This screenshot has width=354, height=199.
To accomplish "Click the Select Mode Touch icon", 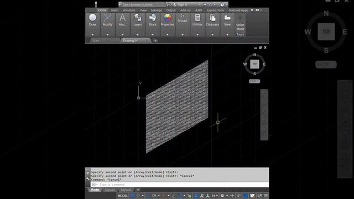I will tap(240, 18).
